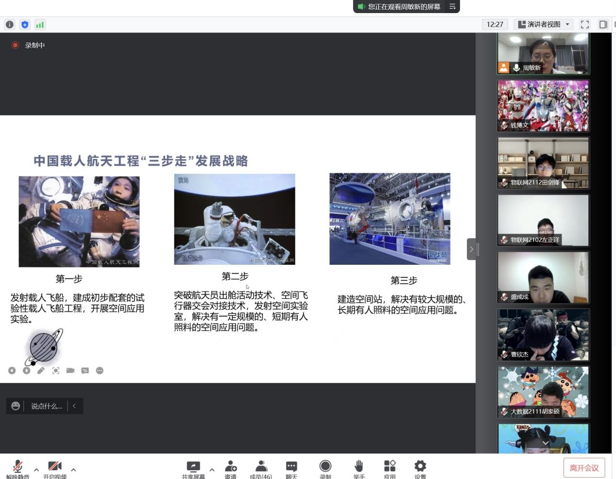Image resolution: width=616 pixels, height=479 pixels.
Task: Open the chat panel
Action: (x=291, y=468)
